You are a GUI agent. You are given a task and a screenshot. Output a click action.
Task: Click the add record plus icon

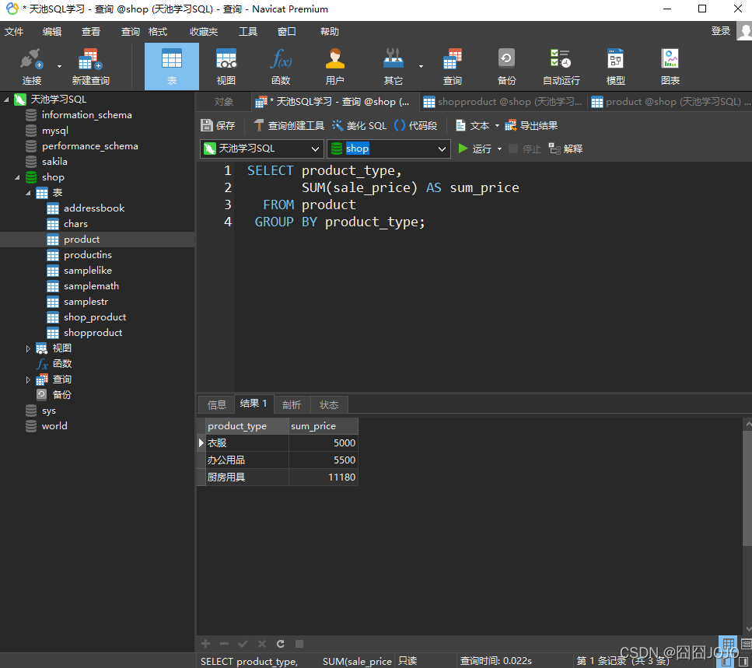(206, 644)
